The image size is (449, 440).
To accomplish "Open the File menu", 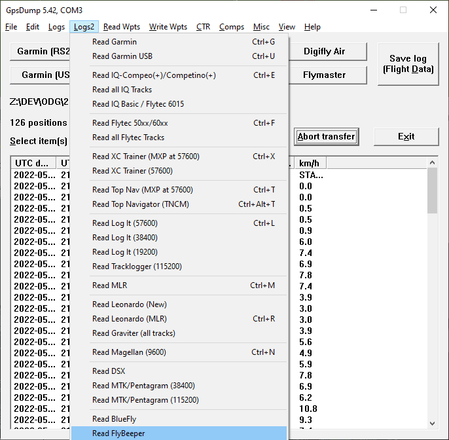I will pos(11,27).
